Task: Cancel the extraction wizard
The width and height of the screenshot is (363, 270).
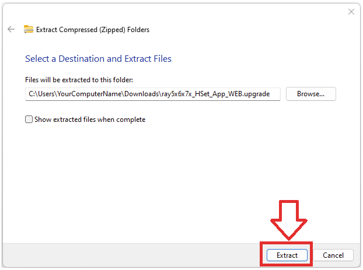Action: [333, 255]
